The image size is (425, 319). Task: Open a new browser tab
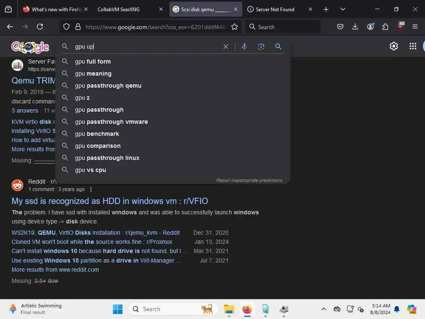coord(326,10)
